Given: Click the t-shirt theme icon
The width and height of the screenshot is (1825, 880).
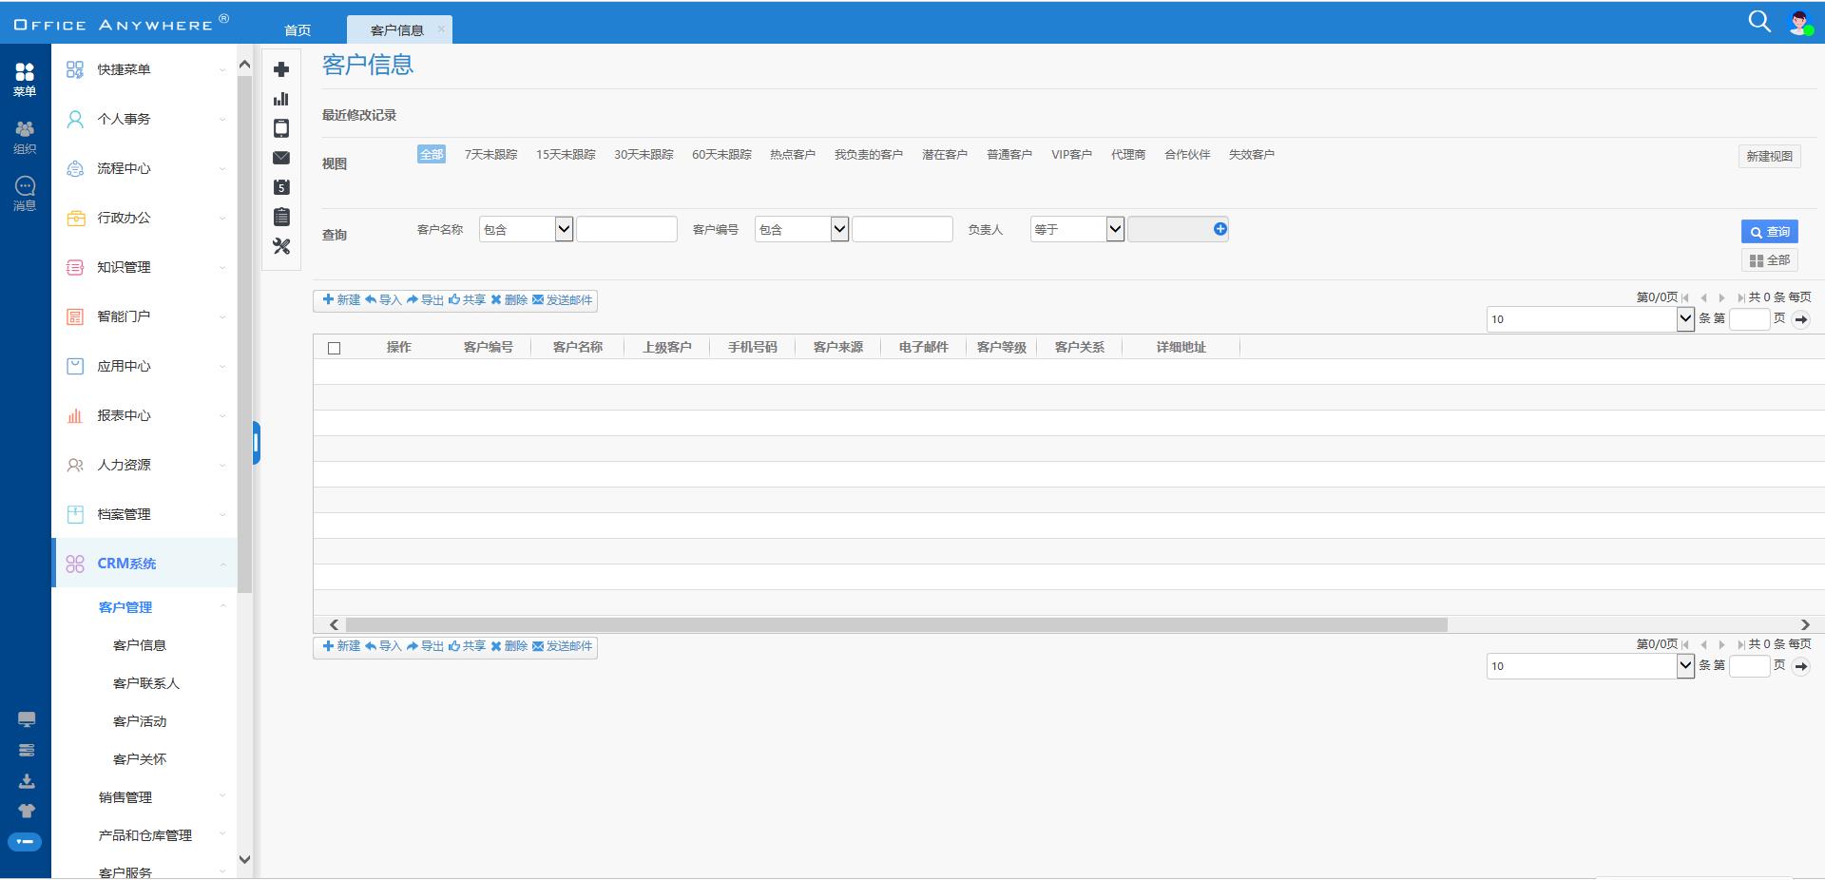Looking at the screenshot, I should [27, 811].
